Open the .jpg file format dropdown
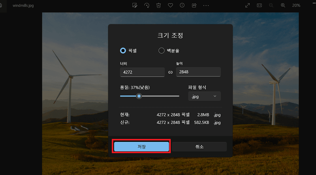Image resolution: width=316 pixels, height=175 pixels. 204,96
